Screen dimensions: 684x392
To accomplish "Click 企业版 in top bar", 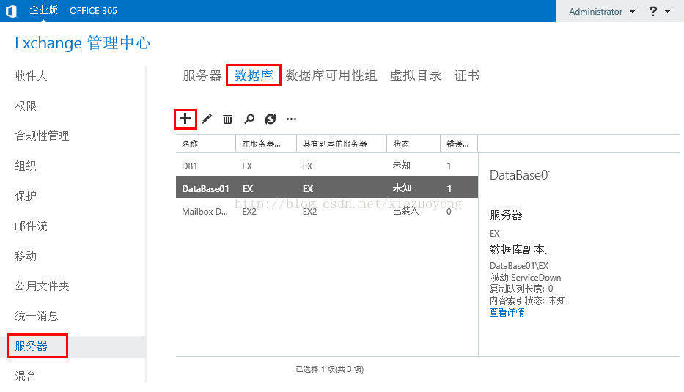I will tap(44, 10).
